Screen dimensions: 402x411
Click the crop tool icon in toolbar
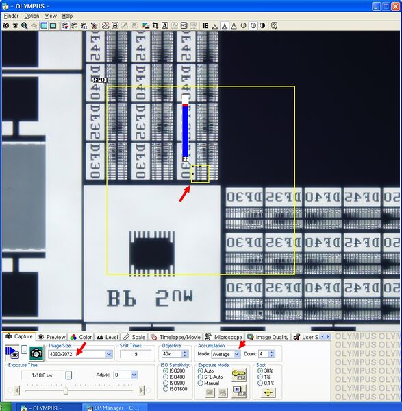[155, 25]
